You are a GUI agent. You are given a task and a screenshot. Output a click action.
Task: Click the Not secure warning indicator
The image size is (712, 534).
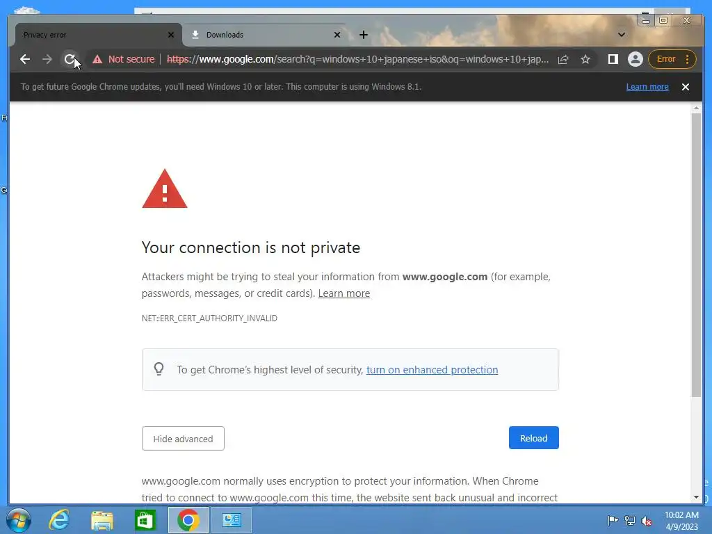[x=124, y=59]
